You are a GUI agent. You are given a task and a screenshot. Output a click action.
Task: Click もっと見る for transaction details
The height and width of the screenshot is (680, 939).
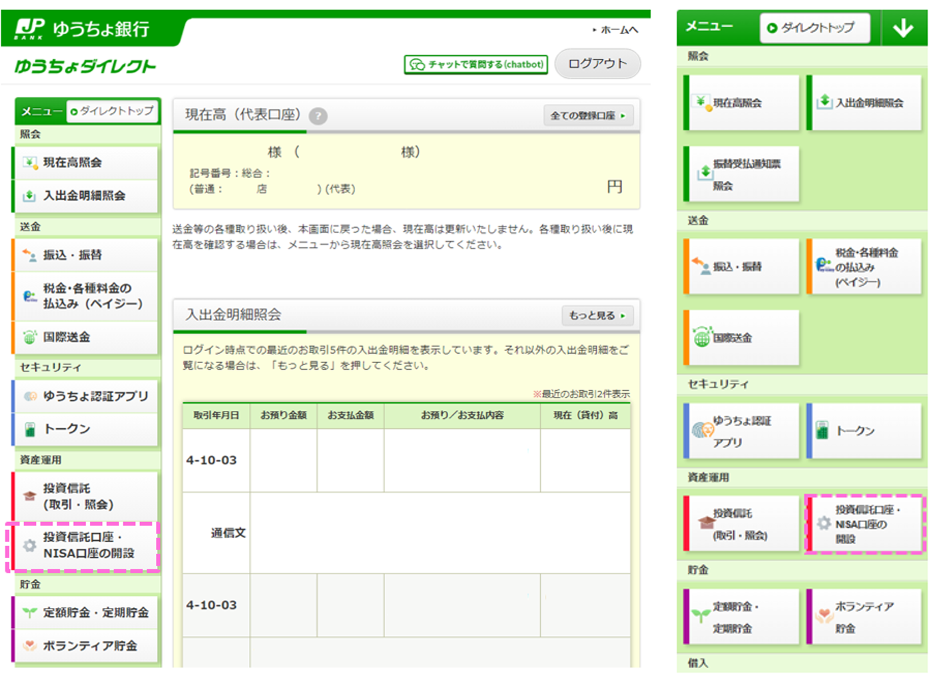tap(597, 316)
